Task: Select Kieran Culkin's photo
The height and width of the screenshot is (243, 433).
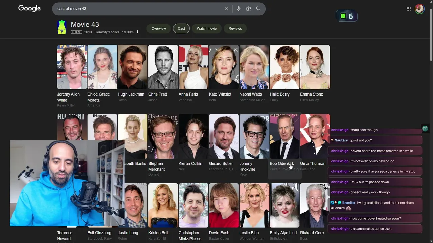Action: tap(193, 136)
